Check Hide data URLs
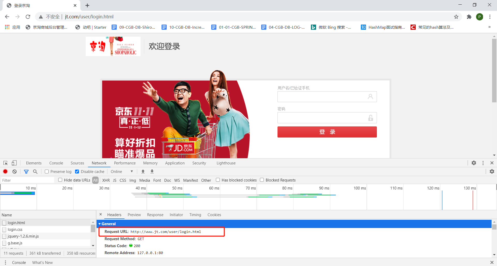The height and width of the screenshot is (266, 497). click(x=60, y=180)
